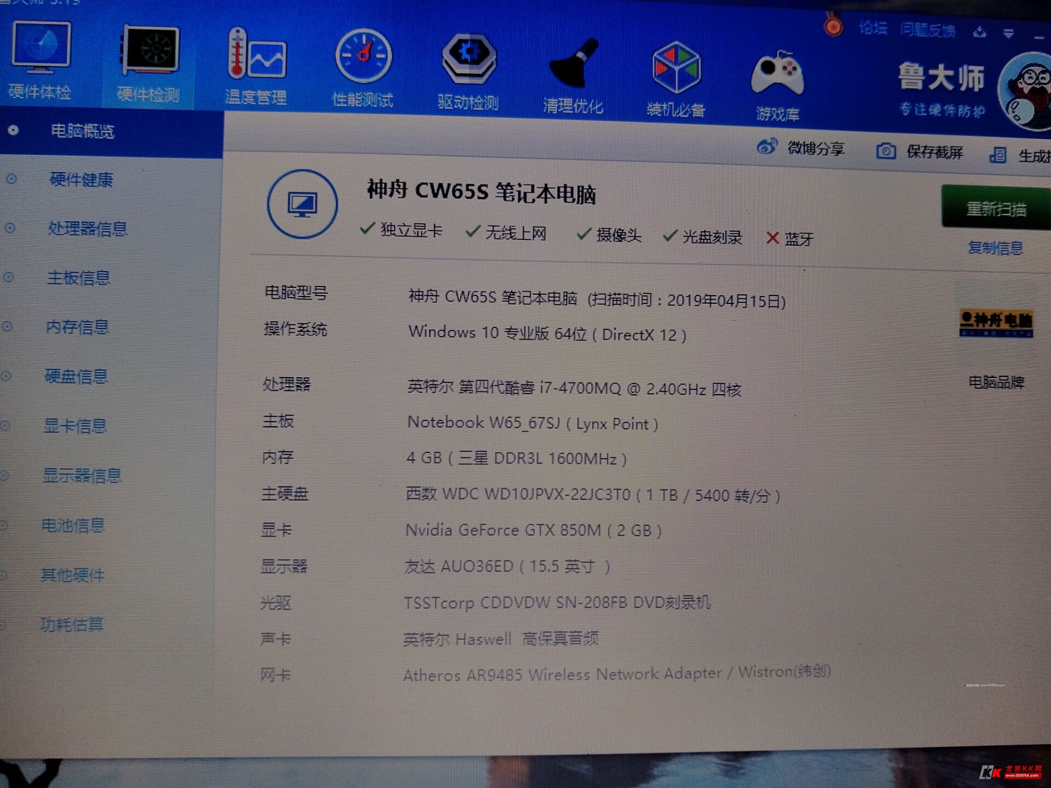Click 保存截屏 text button
Viewport: 1051px width, 788px height.
coord(934,152)
